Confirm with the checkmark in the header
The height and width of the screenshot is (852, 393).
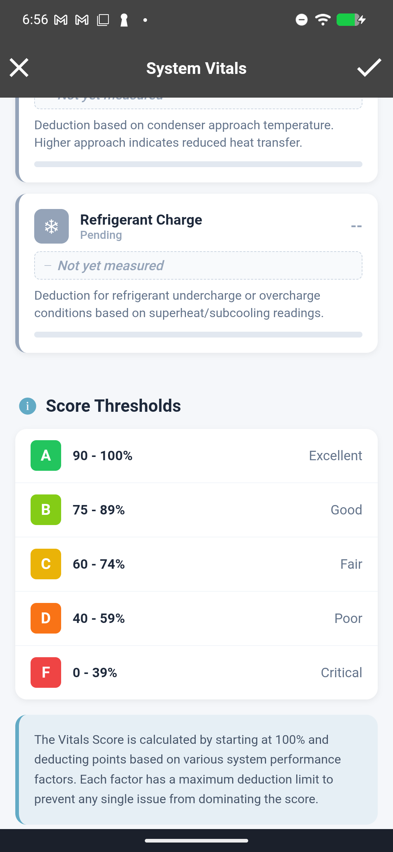pos(369,68)
